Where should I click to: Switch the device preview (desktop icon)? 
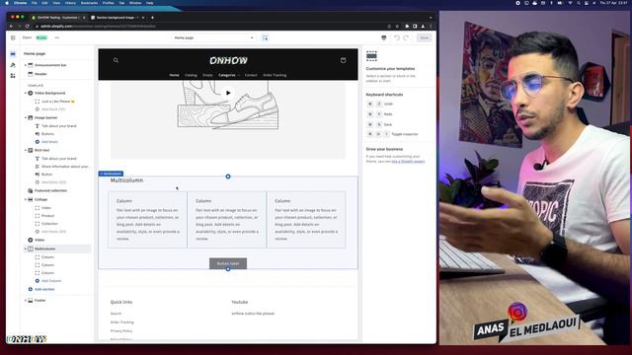coord(384,37)
